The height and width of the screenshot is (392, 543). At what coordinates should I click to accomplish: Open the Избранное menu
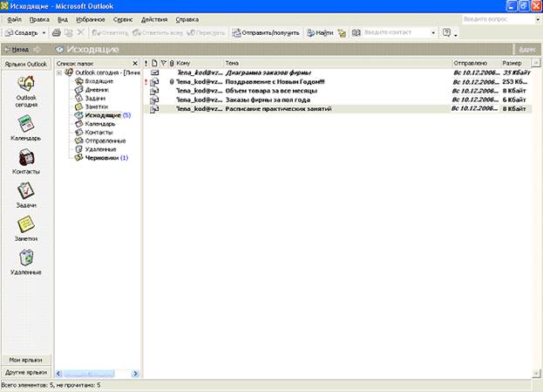(91, 20)
